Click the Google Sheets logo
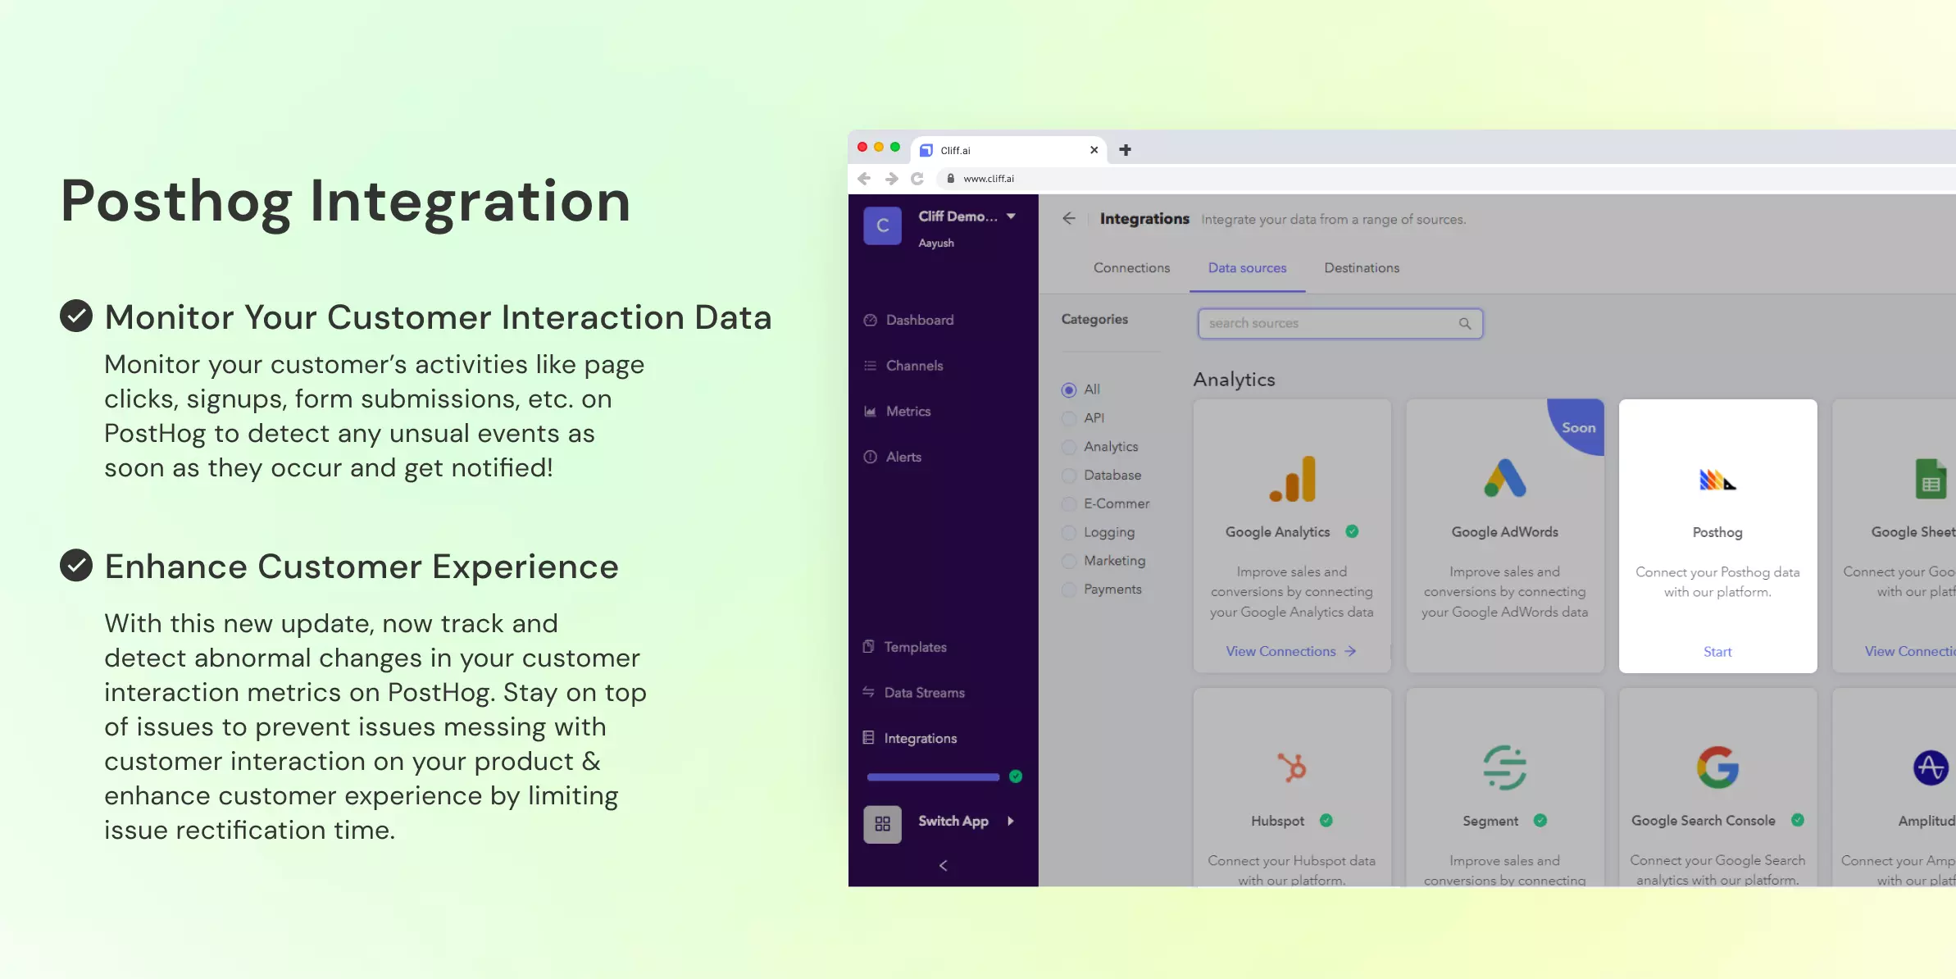 click(1931, 479)
